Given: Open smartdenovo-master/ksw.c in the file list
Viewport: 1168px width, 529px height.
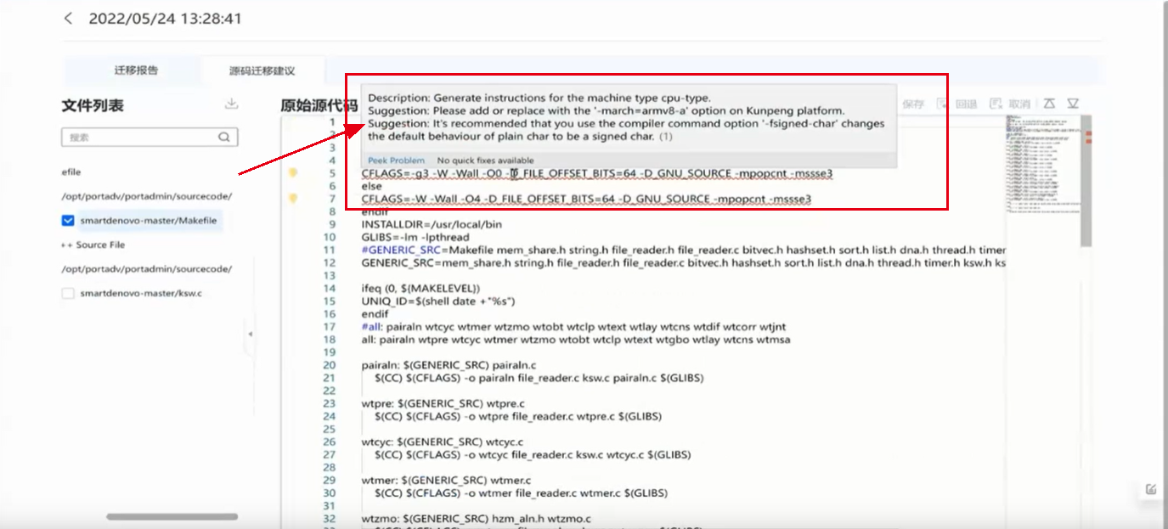Looking at the screenshot, I should pyautogui.click(x=141, y=294).
